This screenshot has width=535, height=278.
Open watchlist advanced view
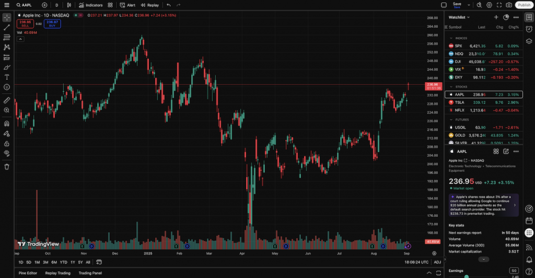tap(506, 17)
